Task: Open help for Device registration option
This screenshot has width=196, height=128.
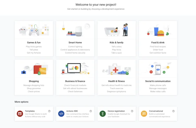Action: [x=132, y=111]
